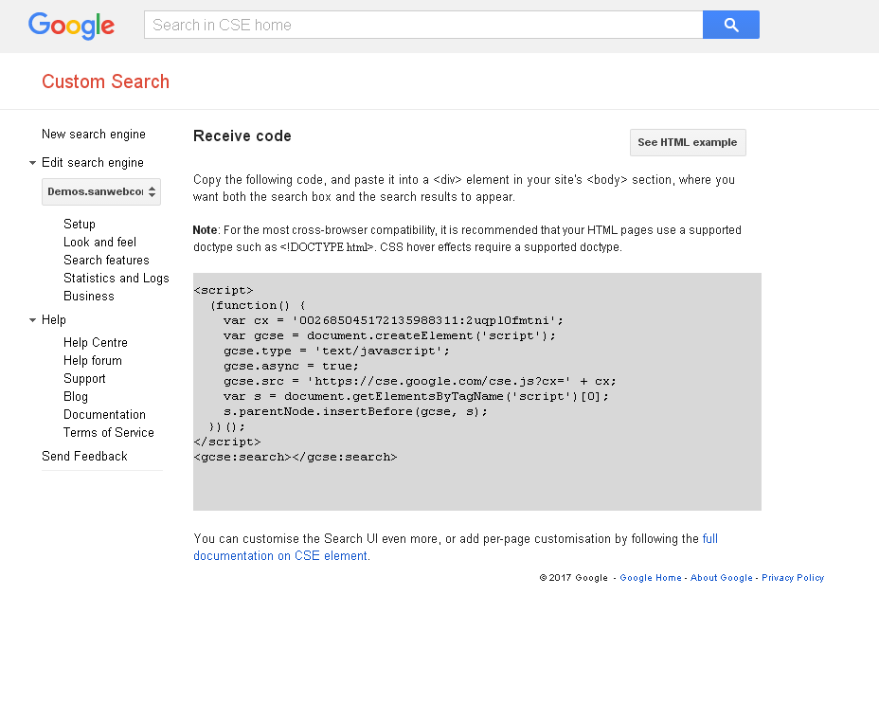879x704 pixels.
Task: Open the Demos.sanwebcor search engine dropdown
Action: click(x=101, y=191)
